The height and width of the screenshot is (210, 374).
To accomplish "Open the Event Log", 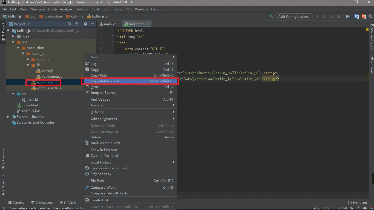I will coord(357,203).
